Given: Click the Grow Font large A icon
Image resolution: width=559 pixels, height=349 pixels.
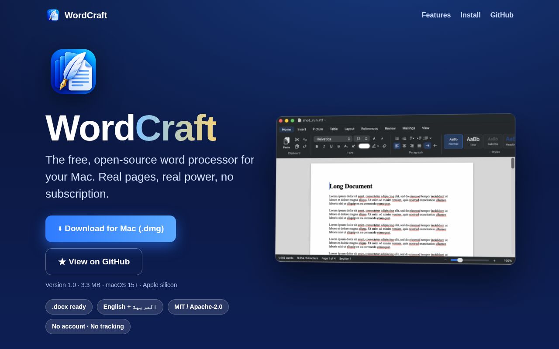Looking at the screenshot, I should point(374,139).
